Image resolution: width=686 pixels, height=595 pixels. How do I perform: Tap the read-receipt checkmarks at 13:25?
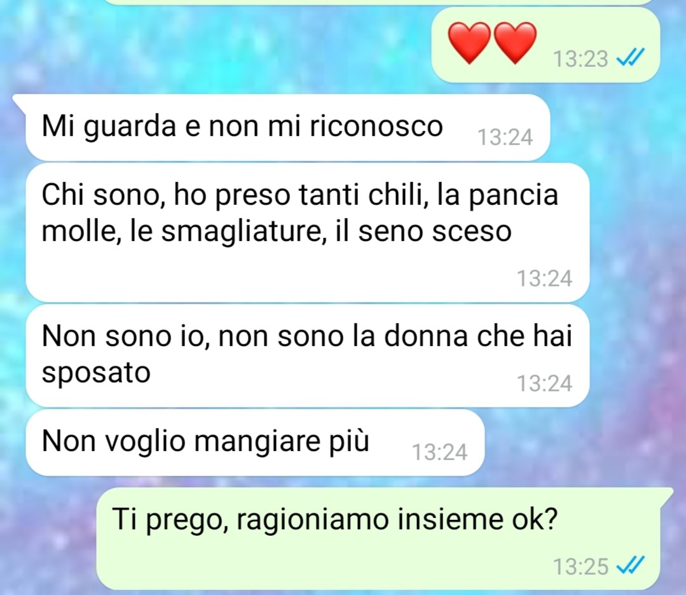click(x=631, y=565)
